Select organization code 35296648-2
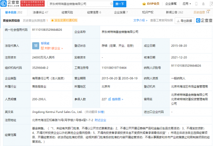 [40, 68]
